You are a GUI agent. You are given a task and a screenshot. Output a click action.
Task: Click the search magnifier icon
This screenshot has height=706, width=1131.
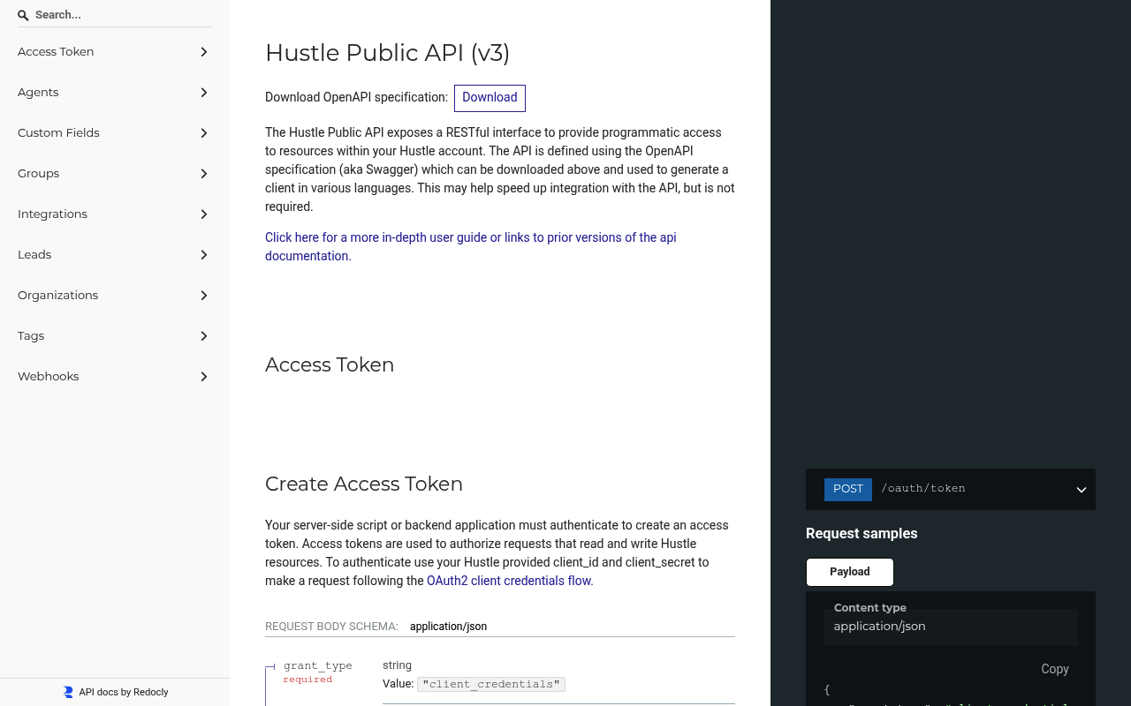click(x=23, y=15)
